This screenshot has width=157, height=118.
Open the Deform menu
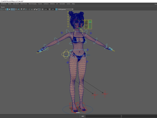[52, 4]
